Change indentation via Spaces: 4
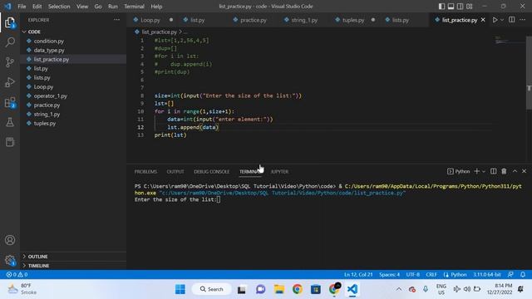The height and width of the screenshot is (299, 532). pos(389,274)
